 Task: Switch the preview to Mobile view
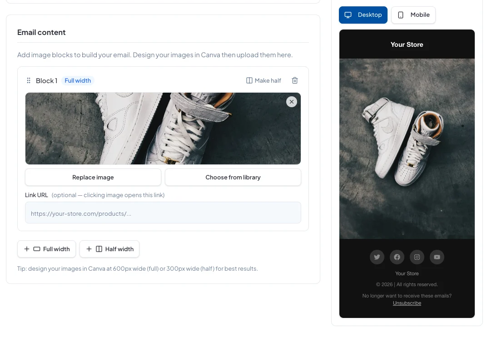(413, 15)
